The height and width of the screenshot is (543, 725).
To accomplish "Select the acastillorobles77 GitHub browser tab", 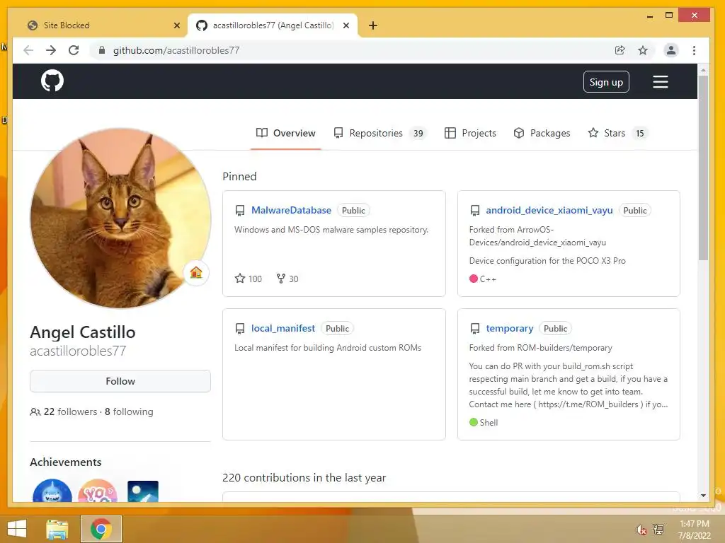I will tap(273, 25).
